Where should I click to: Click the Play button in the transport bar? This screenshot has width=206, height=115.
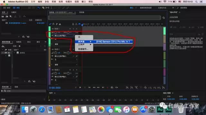(80, 88)
